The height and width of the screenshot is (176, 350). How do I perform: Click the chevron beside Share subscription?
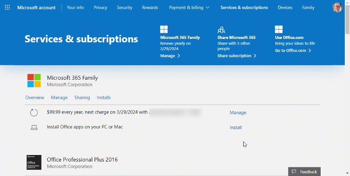(255, 56)
